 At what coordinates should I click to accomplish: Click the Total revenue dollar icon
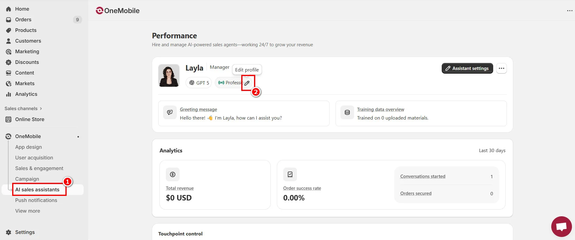pos(172,174)
